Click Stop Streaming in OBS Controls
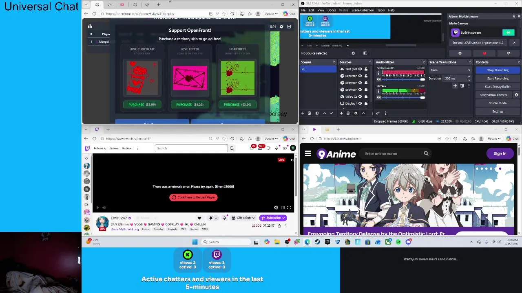The image size is (522, 293). click(498, 70)
